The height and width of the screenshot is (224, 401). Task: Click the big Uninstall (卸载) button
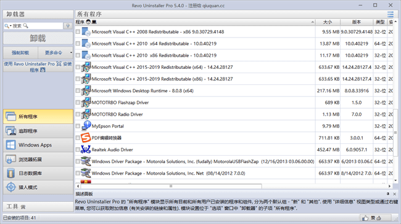point(38,38)
